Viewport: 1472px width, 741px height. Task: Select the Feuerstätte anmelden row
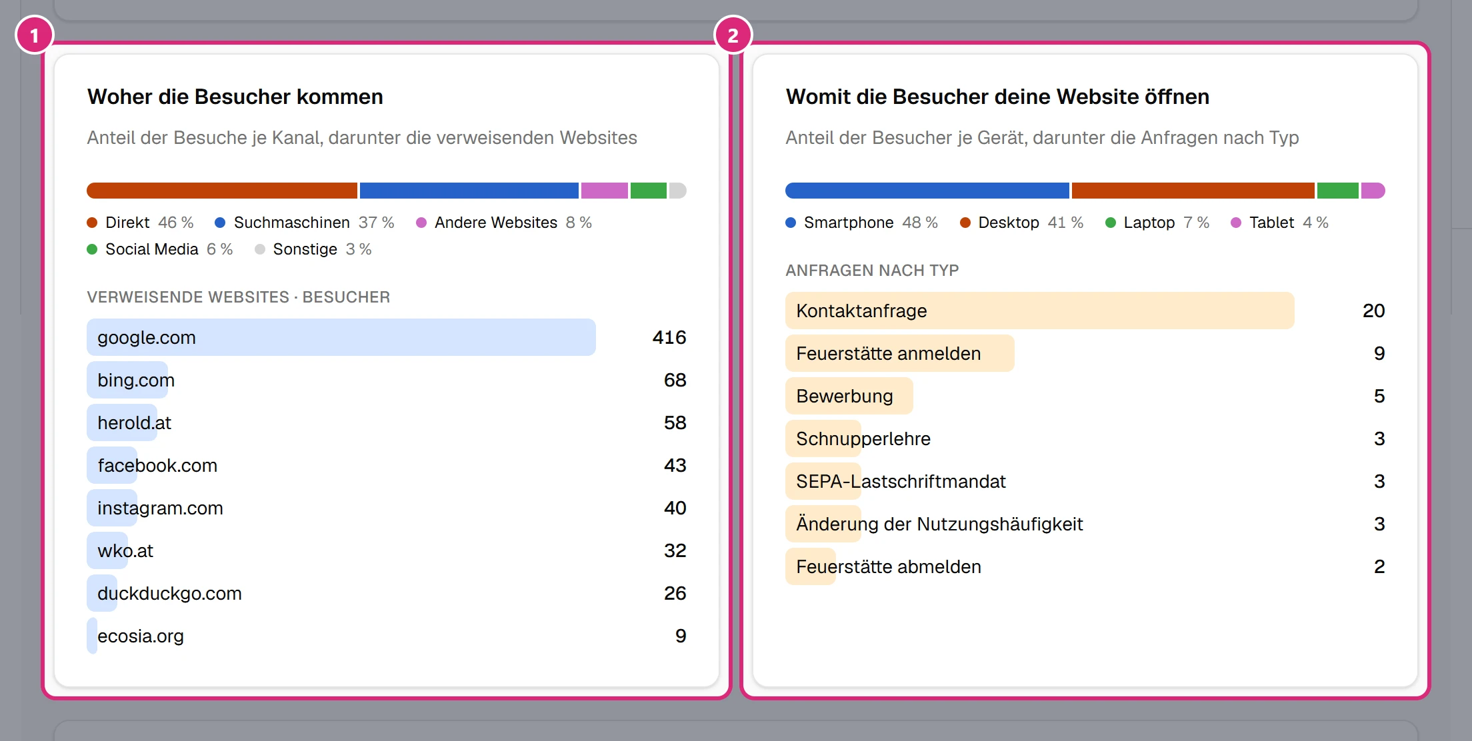(1085, 353)
